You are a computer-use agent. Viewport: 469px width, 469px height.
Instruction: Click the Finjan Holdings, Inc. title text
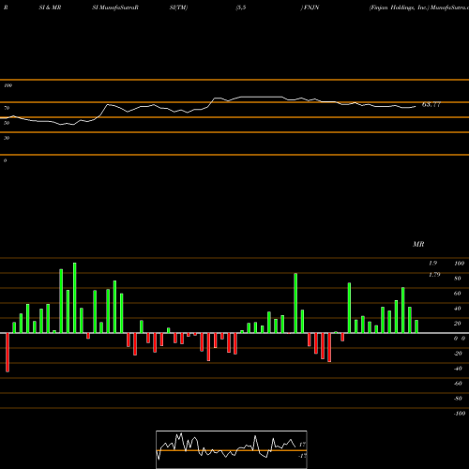399,8
